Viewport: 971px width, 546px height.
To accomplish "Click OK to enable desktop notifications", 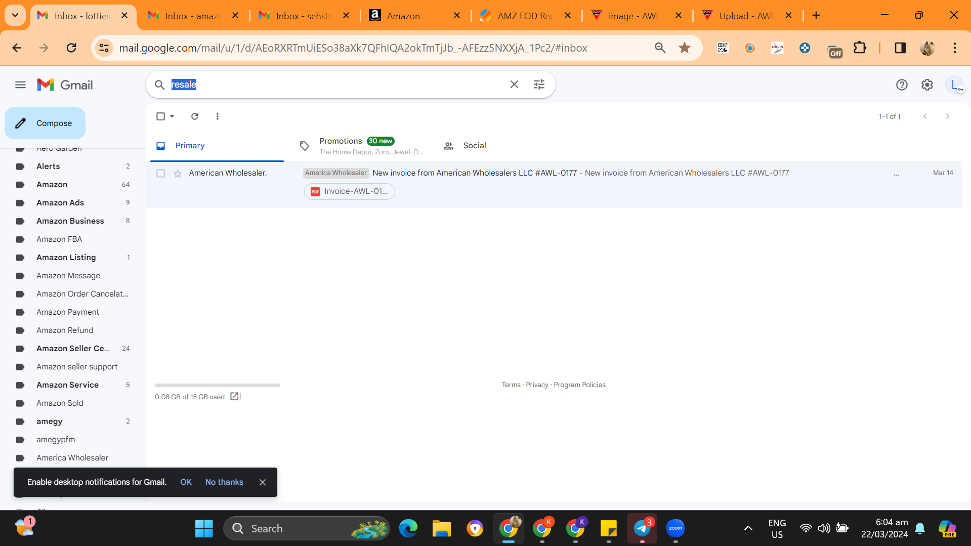I will point(186,482).
